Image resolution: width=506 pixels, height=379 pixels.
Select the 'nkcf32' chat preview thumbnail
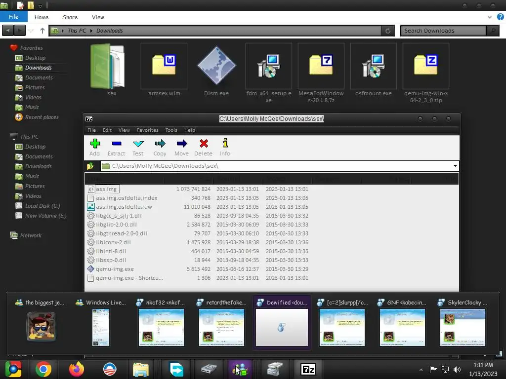click(161, 322)
